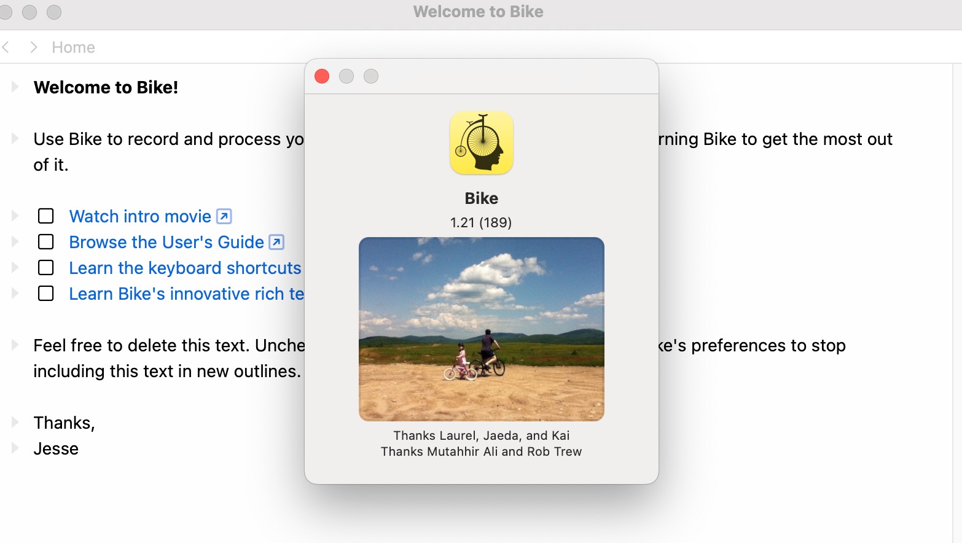
Task: Expand the Jesse row triangle
Action: pyautogui.click(x=15, y=448)
